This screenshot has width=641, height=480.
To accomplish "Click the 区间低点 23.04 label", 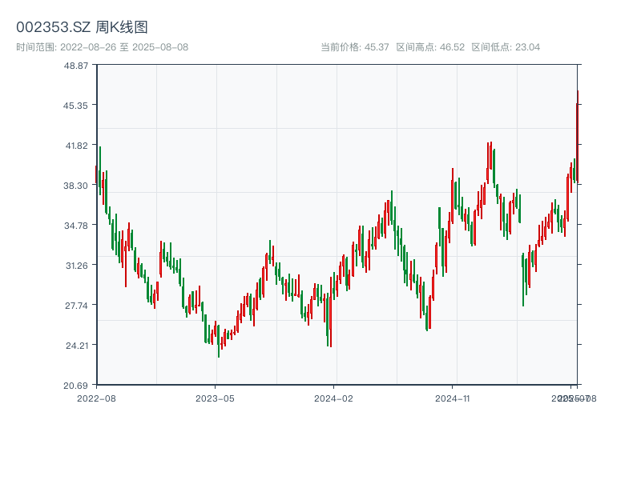I will click(506, 47).
